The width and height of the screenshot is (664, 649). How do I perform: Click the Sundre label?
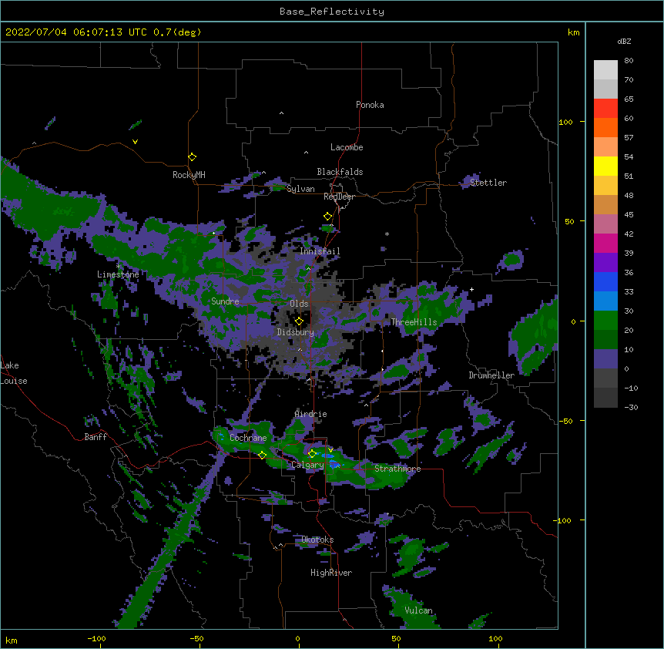click(225, 301)
